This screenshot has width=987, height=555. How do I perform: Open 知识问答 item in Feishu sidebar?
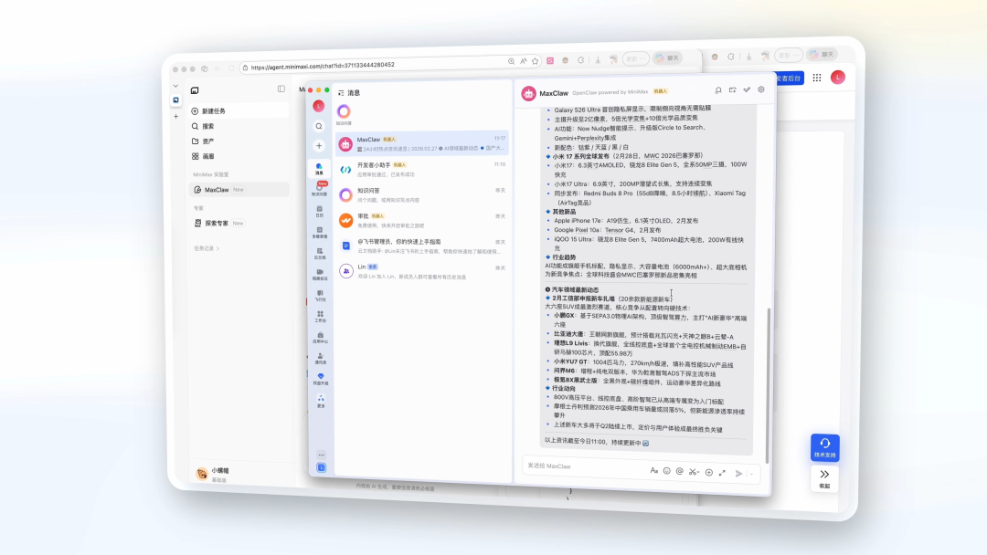[319, 189]
